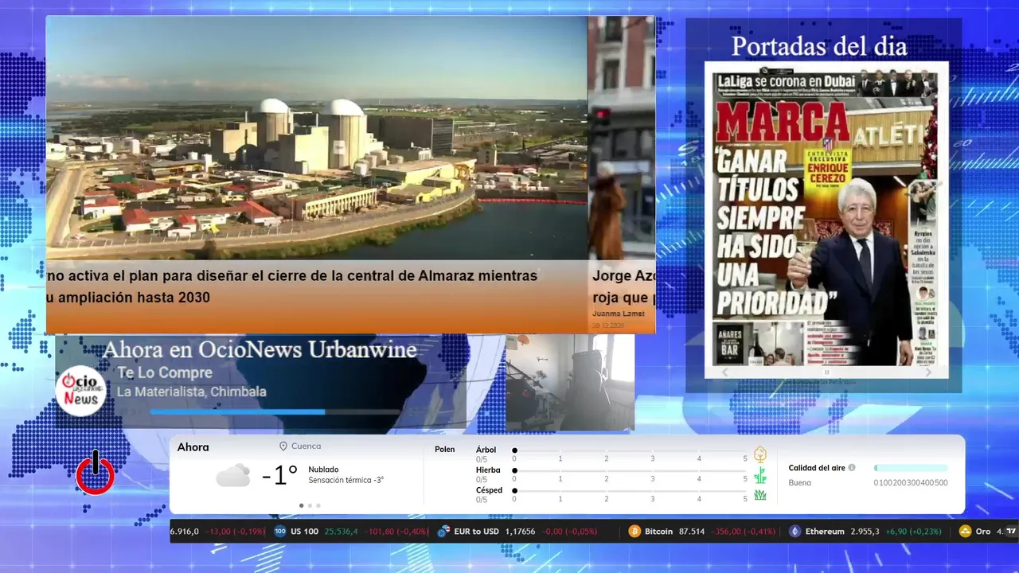Viewport: 1019px width, 573px height.
Task: Click the plant icon beside Hierba scale
Action: click(760, 476)
